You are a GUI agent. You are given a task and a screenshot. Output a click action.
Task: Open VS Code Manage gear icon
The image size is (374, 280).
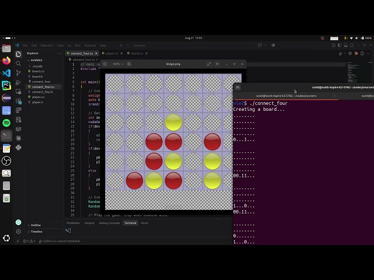[x=18, y=232]
